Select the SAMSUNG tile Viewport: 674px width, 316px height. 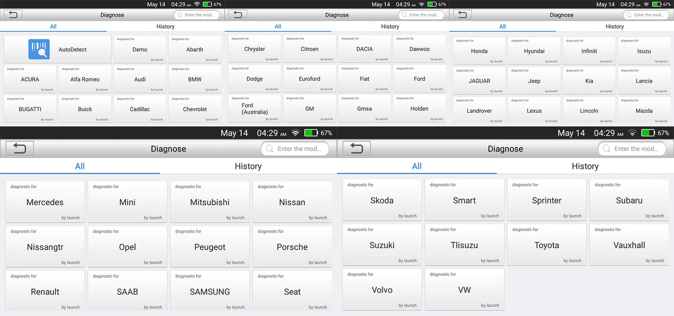pyautogui.click(x=210, y=292)
